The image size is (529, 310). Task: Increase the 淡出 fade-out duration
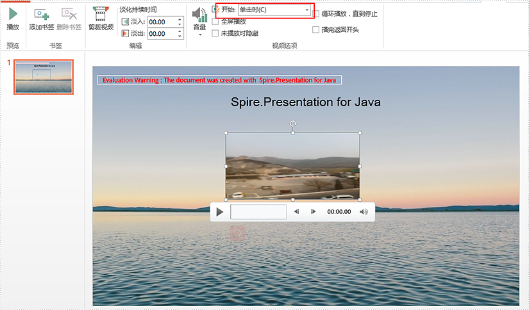tap(180, 31)
